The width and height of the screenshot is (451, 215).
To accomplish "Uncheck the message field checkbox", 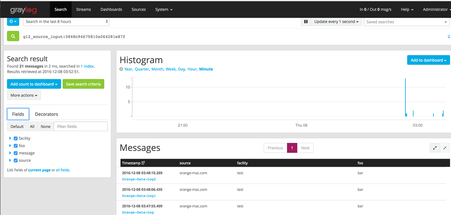I will [x=16, y=153].
